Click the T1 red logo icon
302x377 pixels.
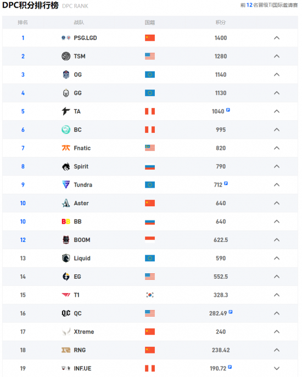(66, 295)
